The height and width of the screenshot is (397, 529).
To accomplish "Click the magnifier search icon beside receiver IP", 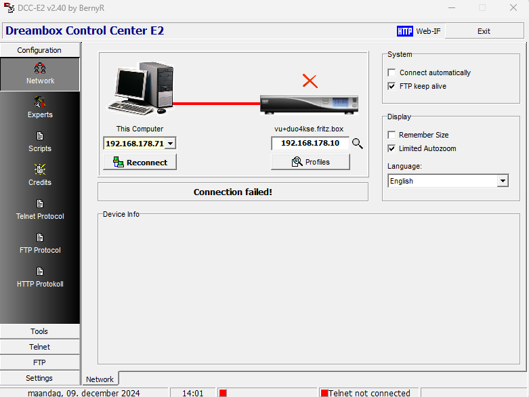I will click(x=357, y=144).
